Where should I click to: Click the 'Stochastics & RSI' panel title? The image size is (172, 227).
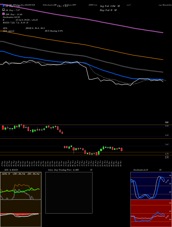tap(147, 170)
